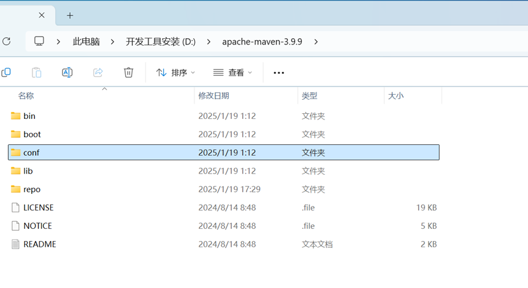Click the conf folder icon
This screenshot has height=288, width=528.
point(15,153)
